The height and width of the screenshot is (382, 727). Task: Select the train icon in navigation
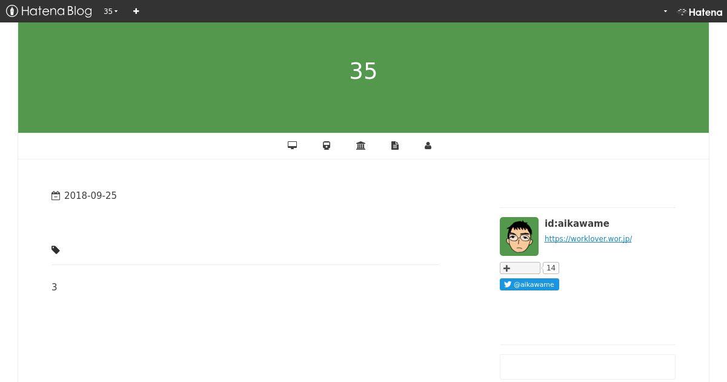click(327, 146)
